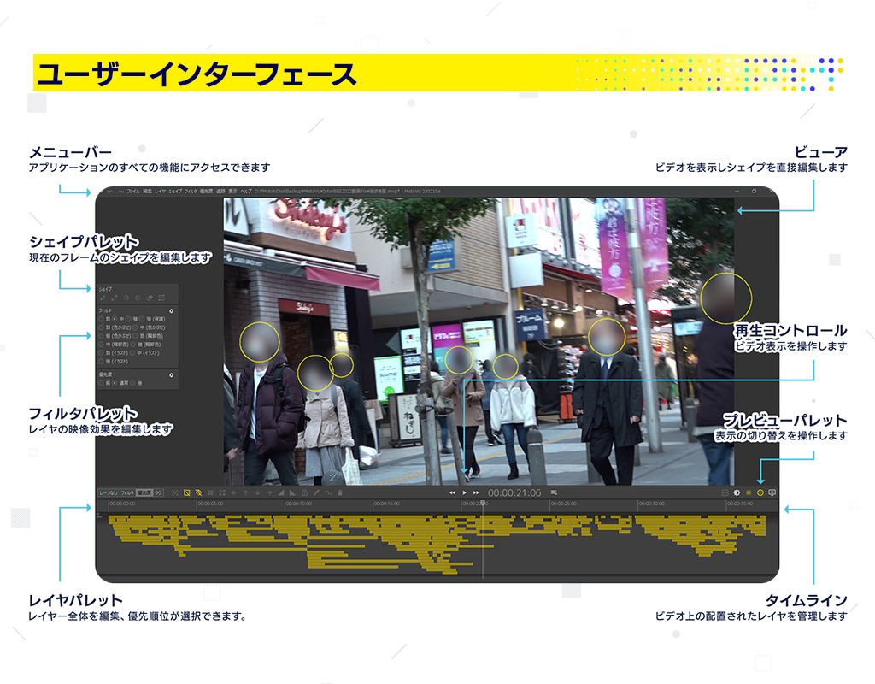
Task: Select the 中 (色かぶせ) filter option
Action: 149,327
